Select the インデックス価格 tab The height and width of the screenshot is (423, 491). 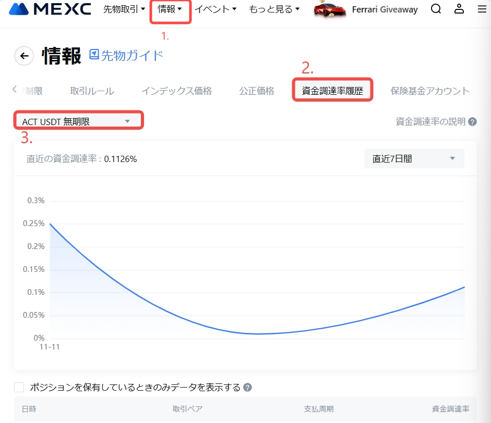[176, 91]
